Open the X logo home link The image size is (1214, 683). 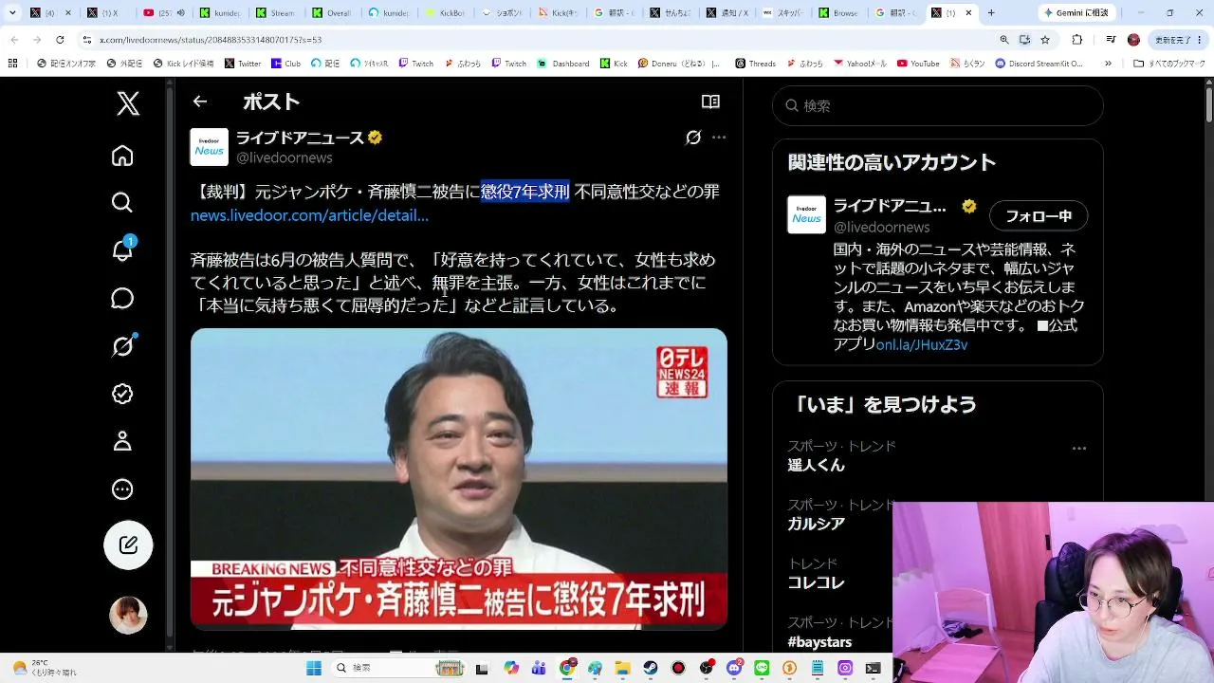click(x=128, y=102)
